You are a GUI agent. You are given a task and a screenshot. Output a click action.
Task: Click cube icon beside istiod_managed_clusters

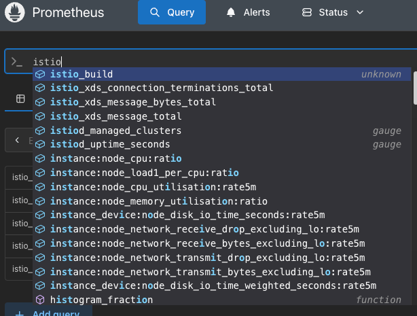pyautogui.click(x=40, y=130)
